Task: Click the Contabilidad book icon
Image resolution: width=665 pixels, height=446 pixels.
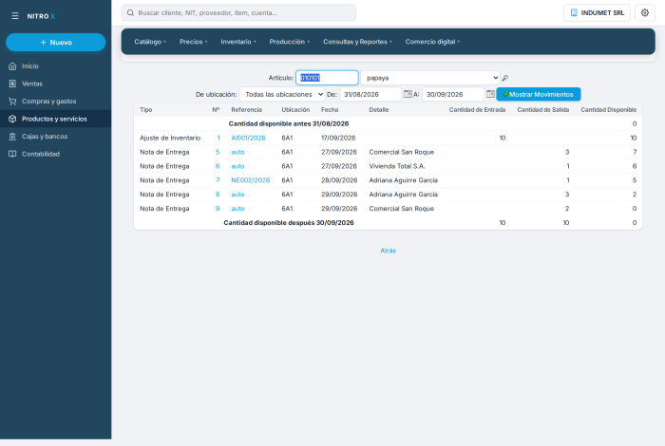Action: point(12,154)
